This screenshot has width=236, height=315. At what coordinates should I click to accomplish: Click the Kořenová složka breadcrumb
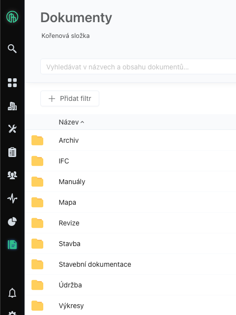pyautogui.click(x=65, y=36)
